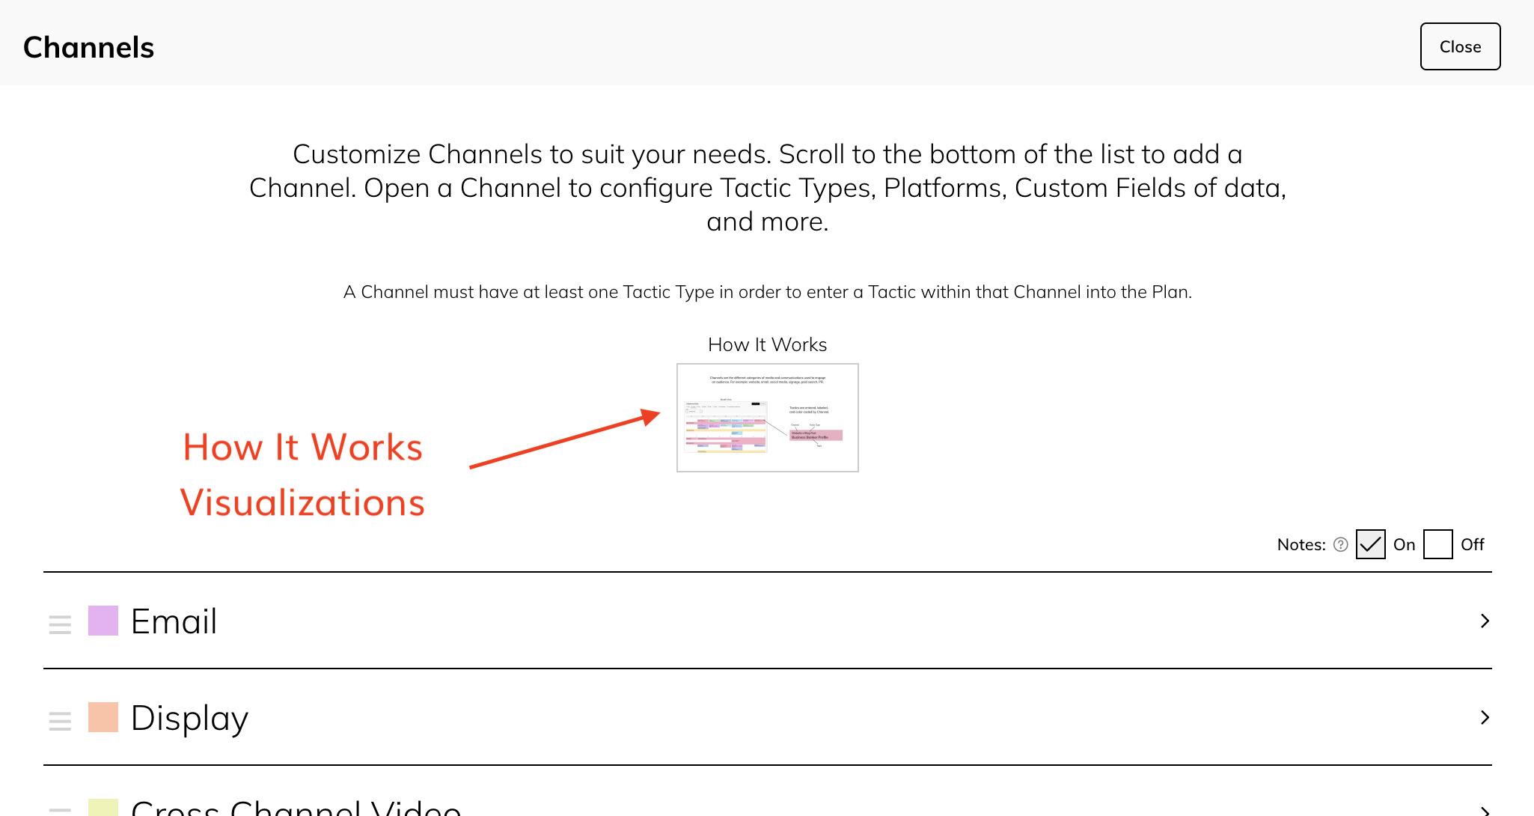Grab the Display row drag handle
Screen dimensions: 1534x816
tap(60, 720)
